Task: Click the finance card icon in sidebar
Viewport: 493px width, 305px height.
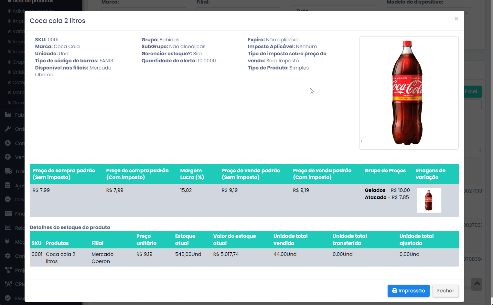Action: coord(8,213)
